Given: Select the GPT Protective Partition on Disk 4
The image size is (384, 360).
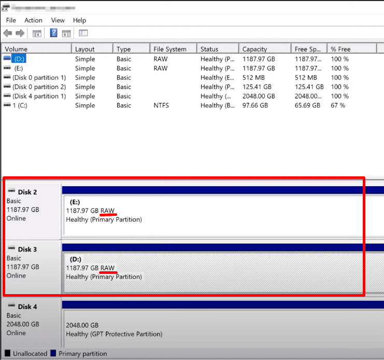Looking at the screenshot, I should 223,329.
